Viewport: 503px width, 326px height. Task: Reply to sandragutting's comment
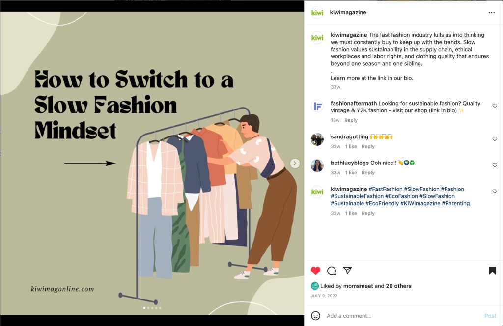tap(368, 147)
